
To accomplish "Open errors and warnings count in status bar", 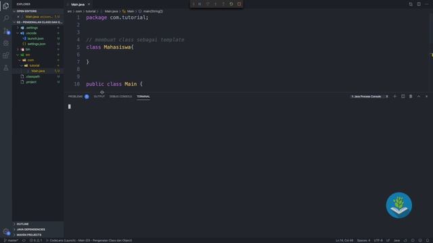I will (36, 240).
